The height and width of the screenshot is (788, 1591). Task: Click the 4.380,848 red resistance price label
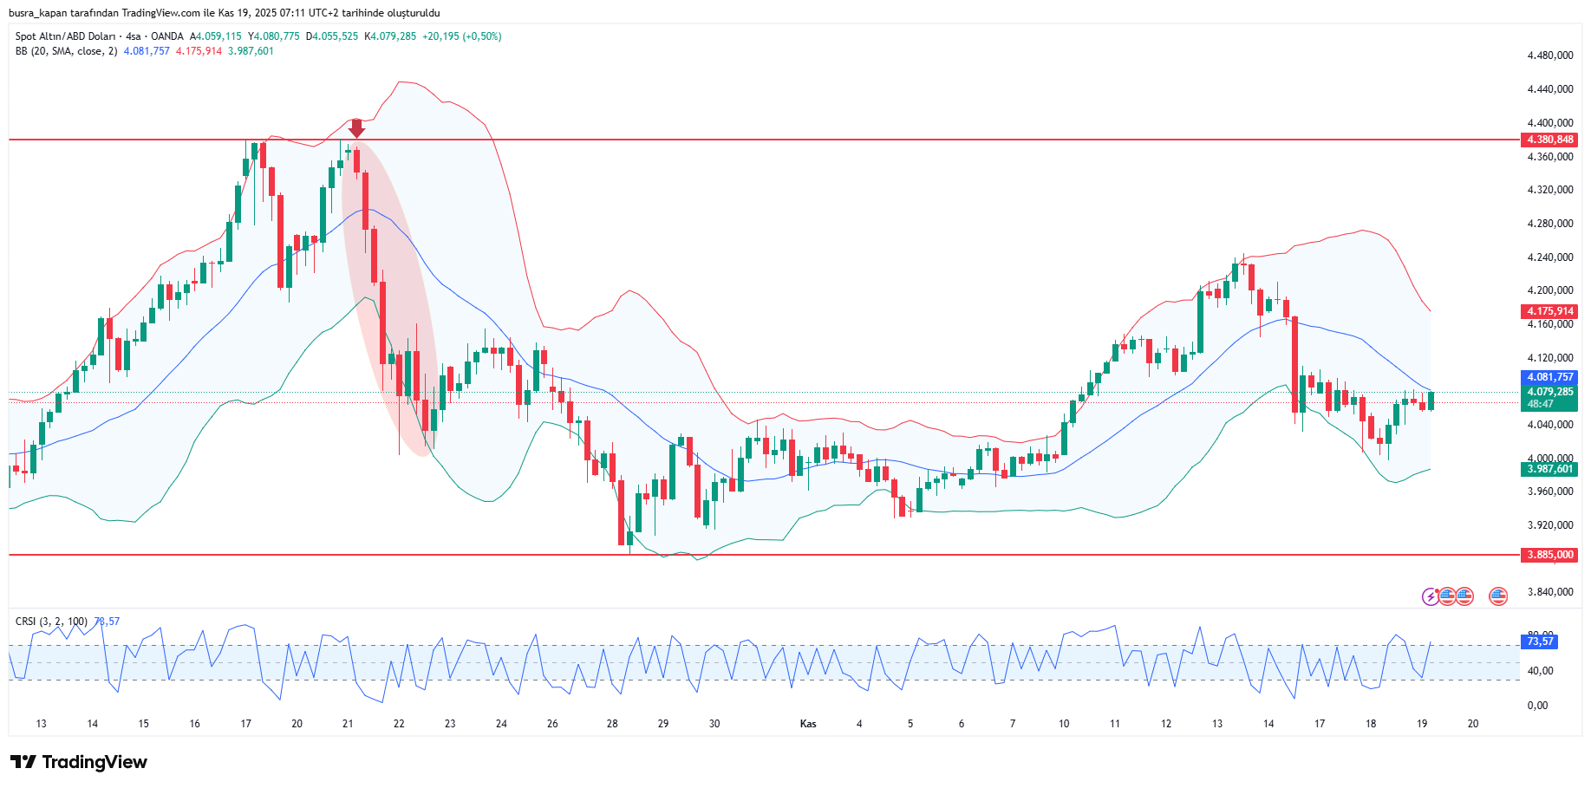pyautogui.click(x=1549, y=140)
